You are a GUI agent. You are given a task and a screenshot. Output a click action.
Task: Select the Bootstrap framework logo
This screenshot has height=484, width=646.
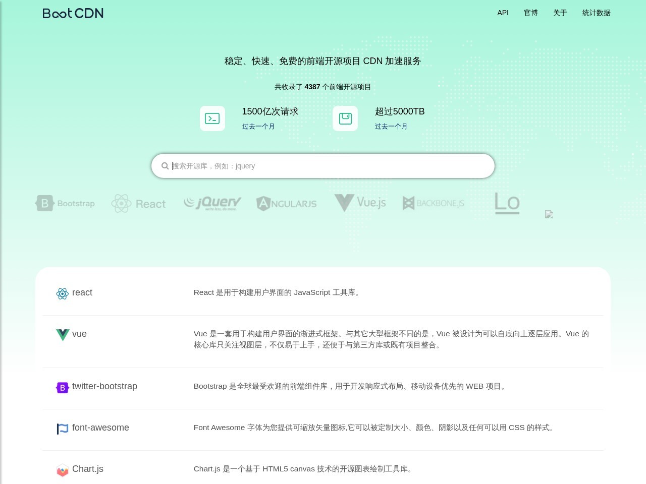[x=65, y=203]
